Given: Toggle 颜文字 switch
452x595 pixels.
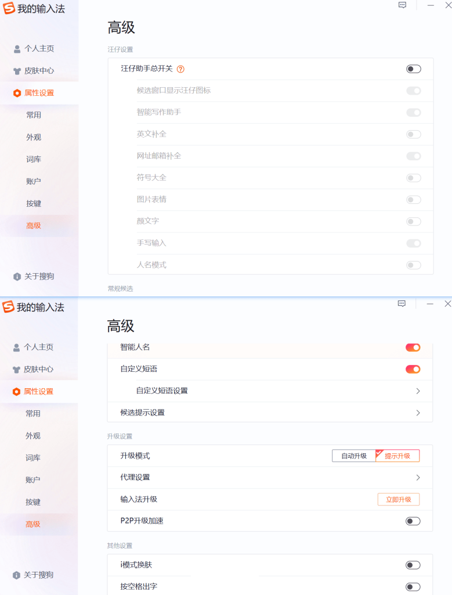Looking at the screenshot, I should click(x=413, y=221).
